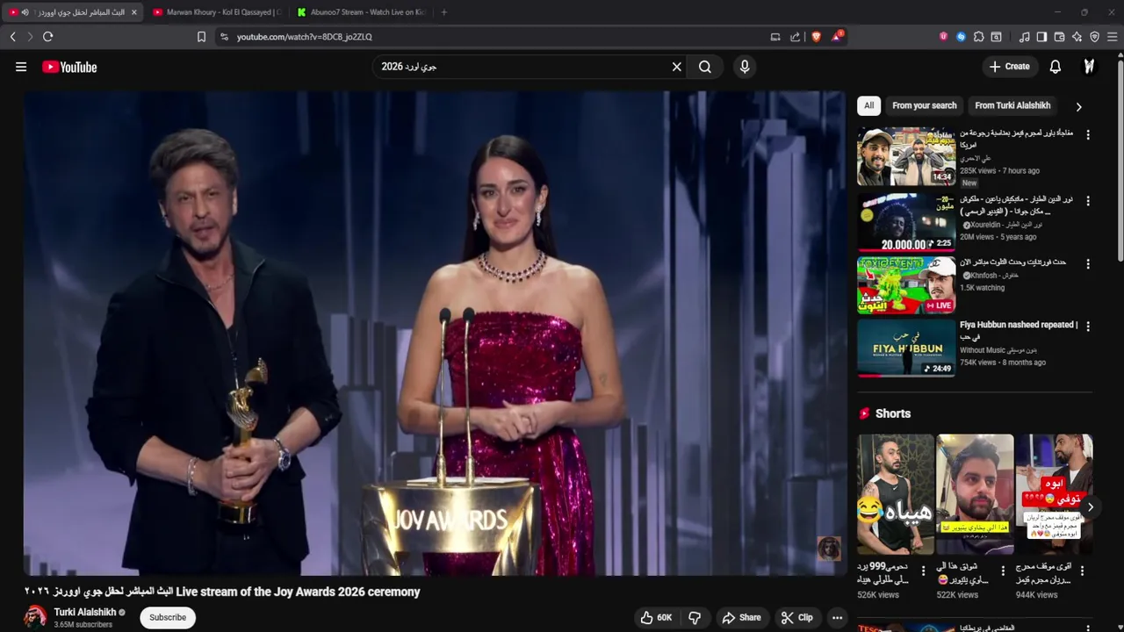This screenshot has width=1124, height=632.
Task: Like the video with thumbs up
Action: [656, 618]
